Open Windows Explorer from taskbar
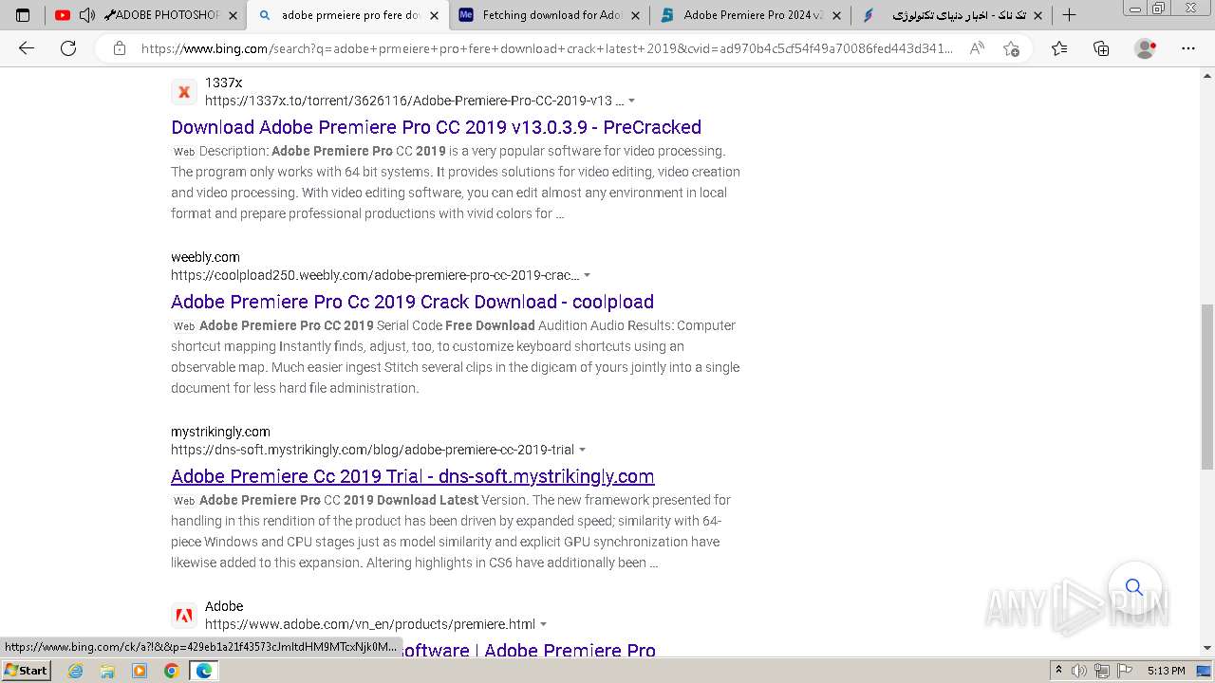 (x=107, y=671)
